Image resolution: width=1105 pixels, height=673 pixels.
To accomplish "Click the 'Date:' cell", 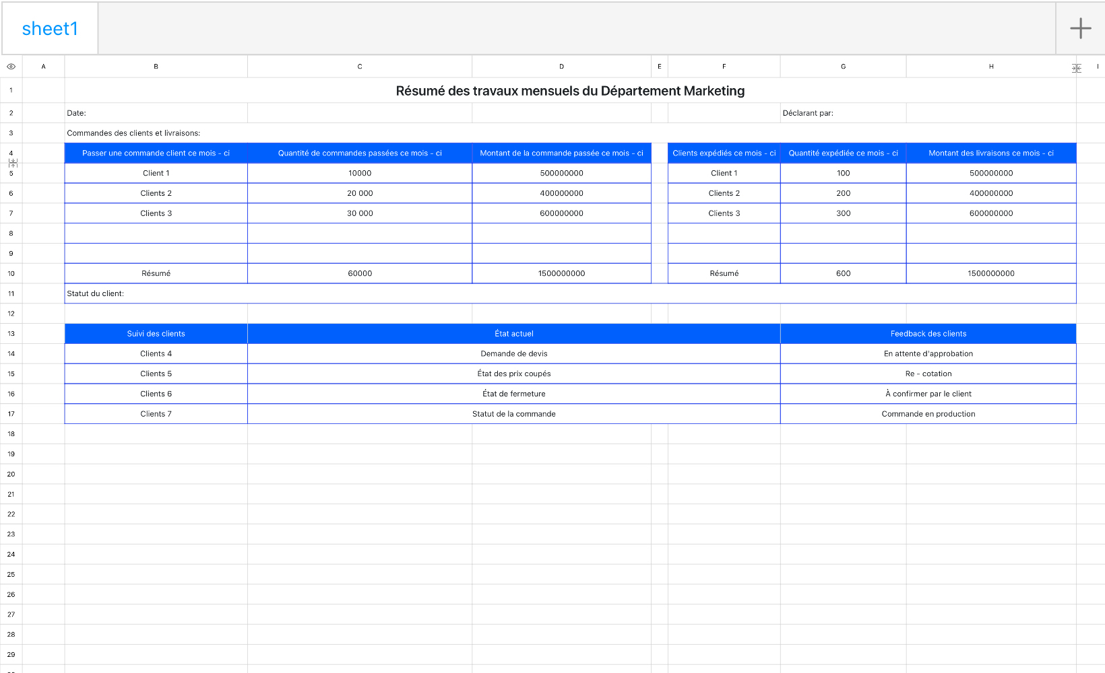I will click(x=156, y=113).
